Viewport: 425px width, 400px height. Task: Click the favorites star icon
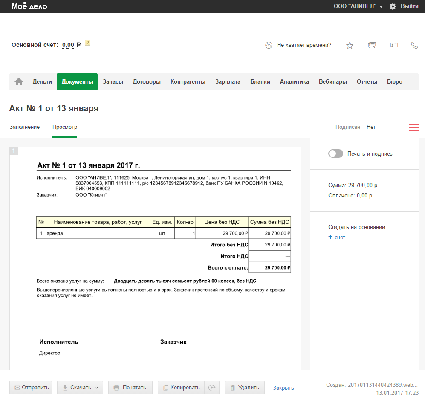pos(350,45)
